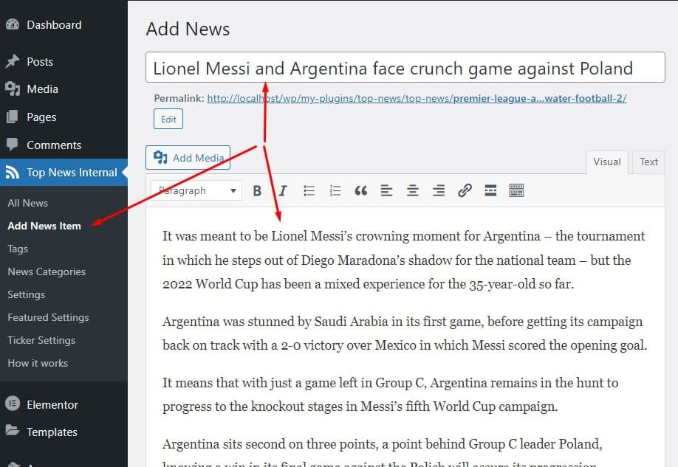
Task: Go to Ticker Settings menu item
Action: point(41,340)
